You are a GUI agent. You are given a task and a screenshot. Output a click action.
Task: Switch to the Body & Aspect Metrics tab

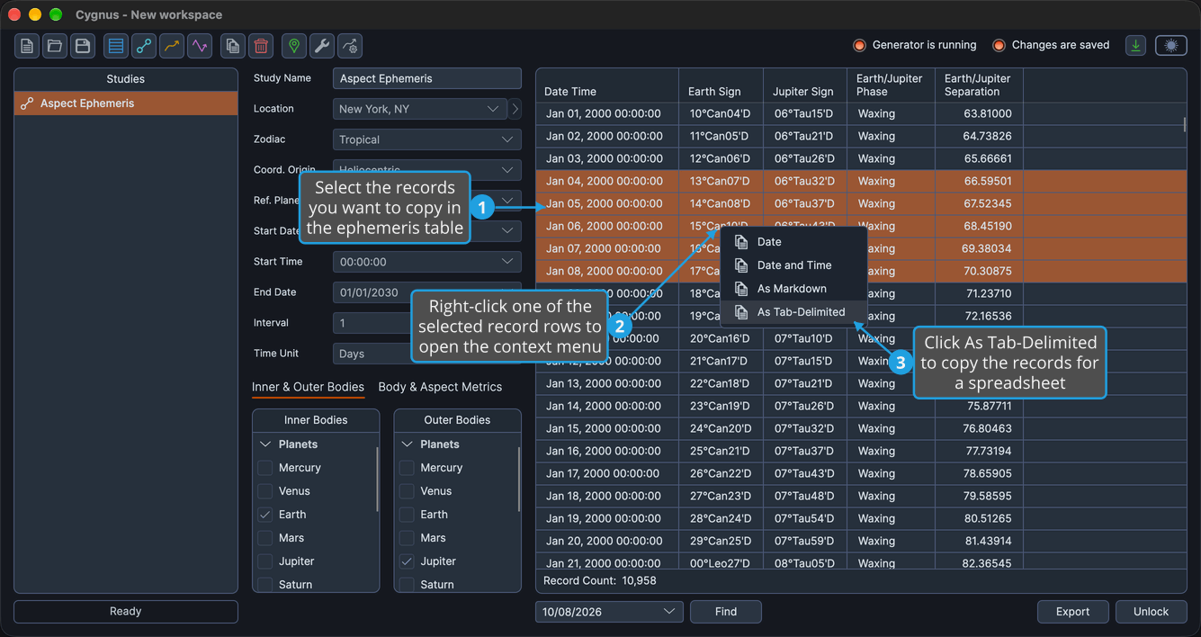pos(440,387)
